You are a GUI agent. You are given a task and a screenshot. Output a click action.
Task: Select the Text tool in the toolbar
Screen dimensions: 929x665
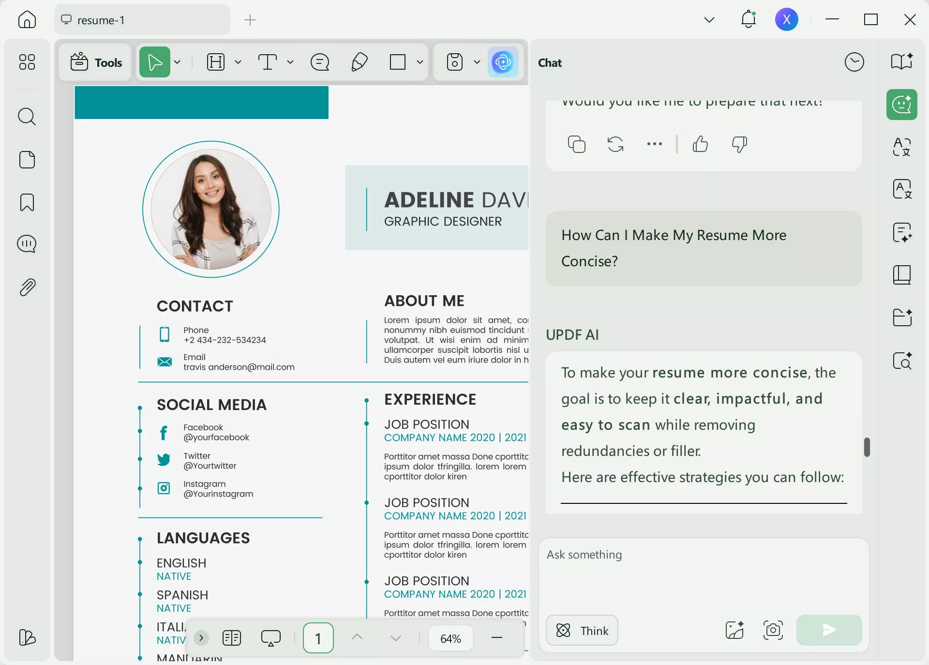click(268, 62)
